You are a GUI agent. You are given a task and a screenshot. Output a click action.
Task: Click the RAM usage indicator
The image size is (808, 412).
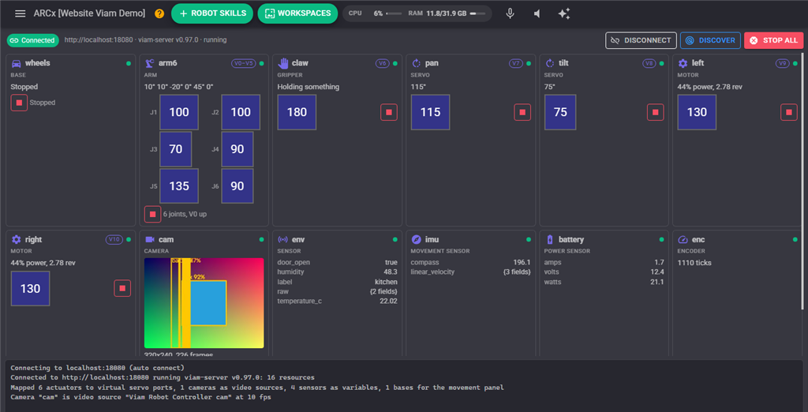coord(447,13)
